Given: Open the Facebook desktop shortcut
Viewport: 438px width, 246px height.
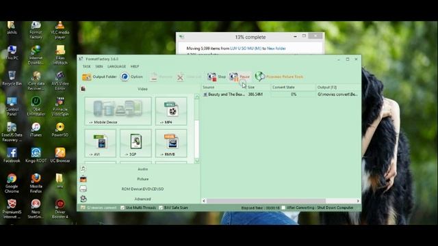Looking at the screenshot, I should (12, 155).
